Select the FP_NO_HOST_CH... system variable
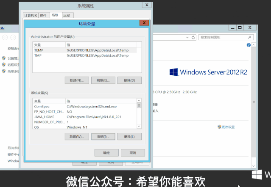The image size is (271, 187). click(85, 112)
